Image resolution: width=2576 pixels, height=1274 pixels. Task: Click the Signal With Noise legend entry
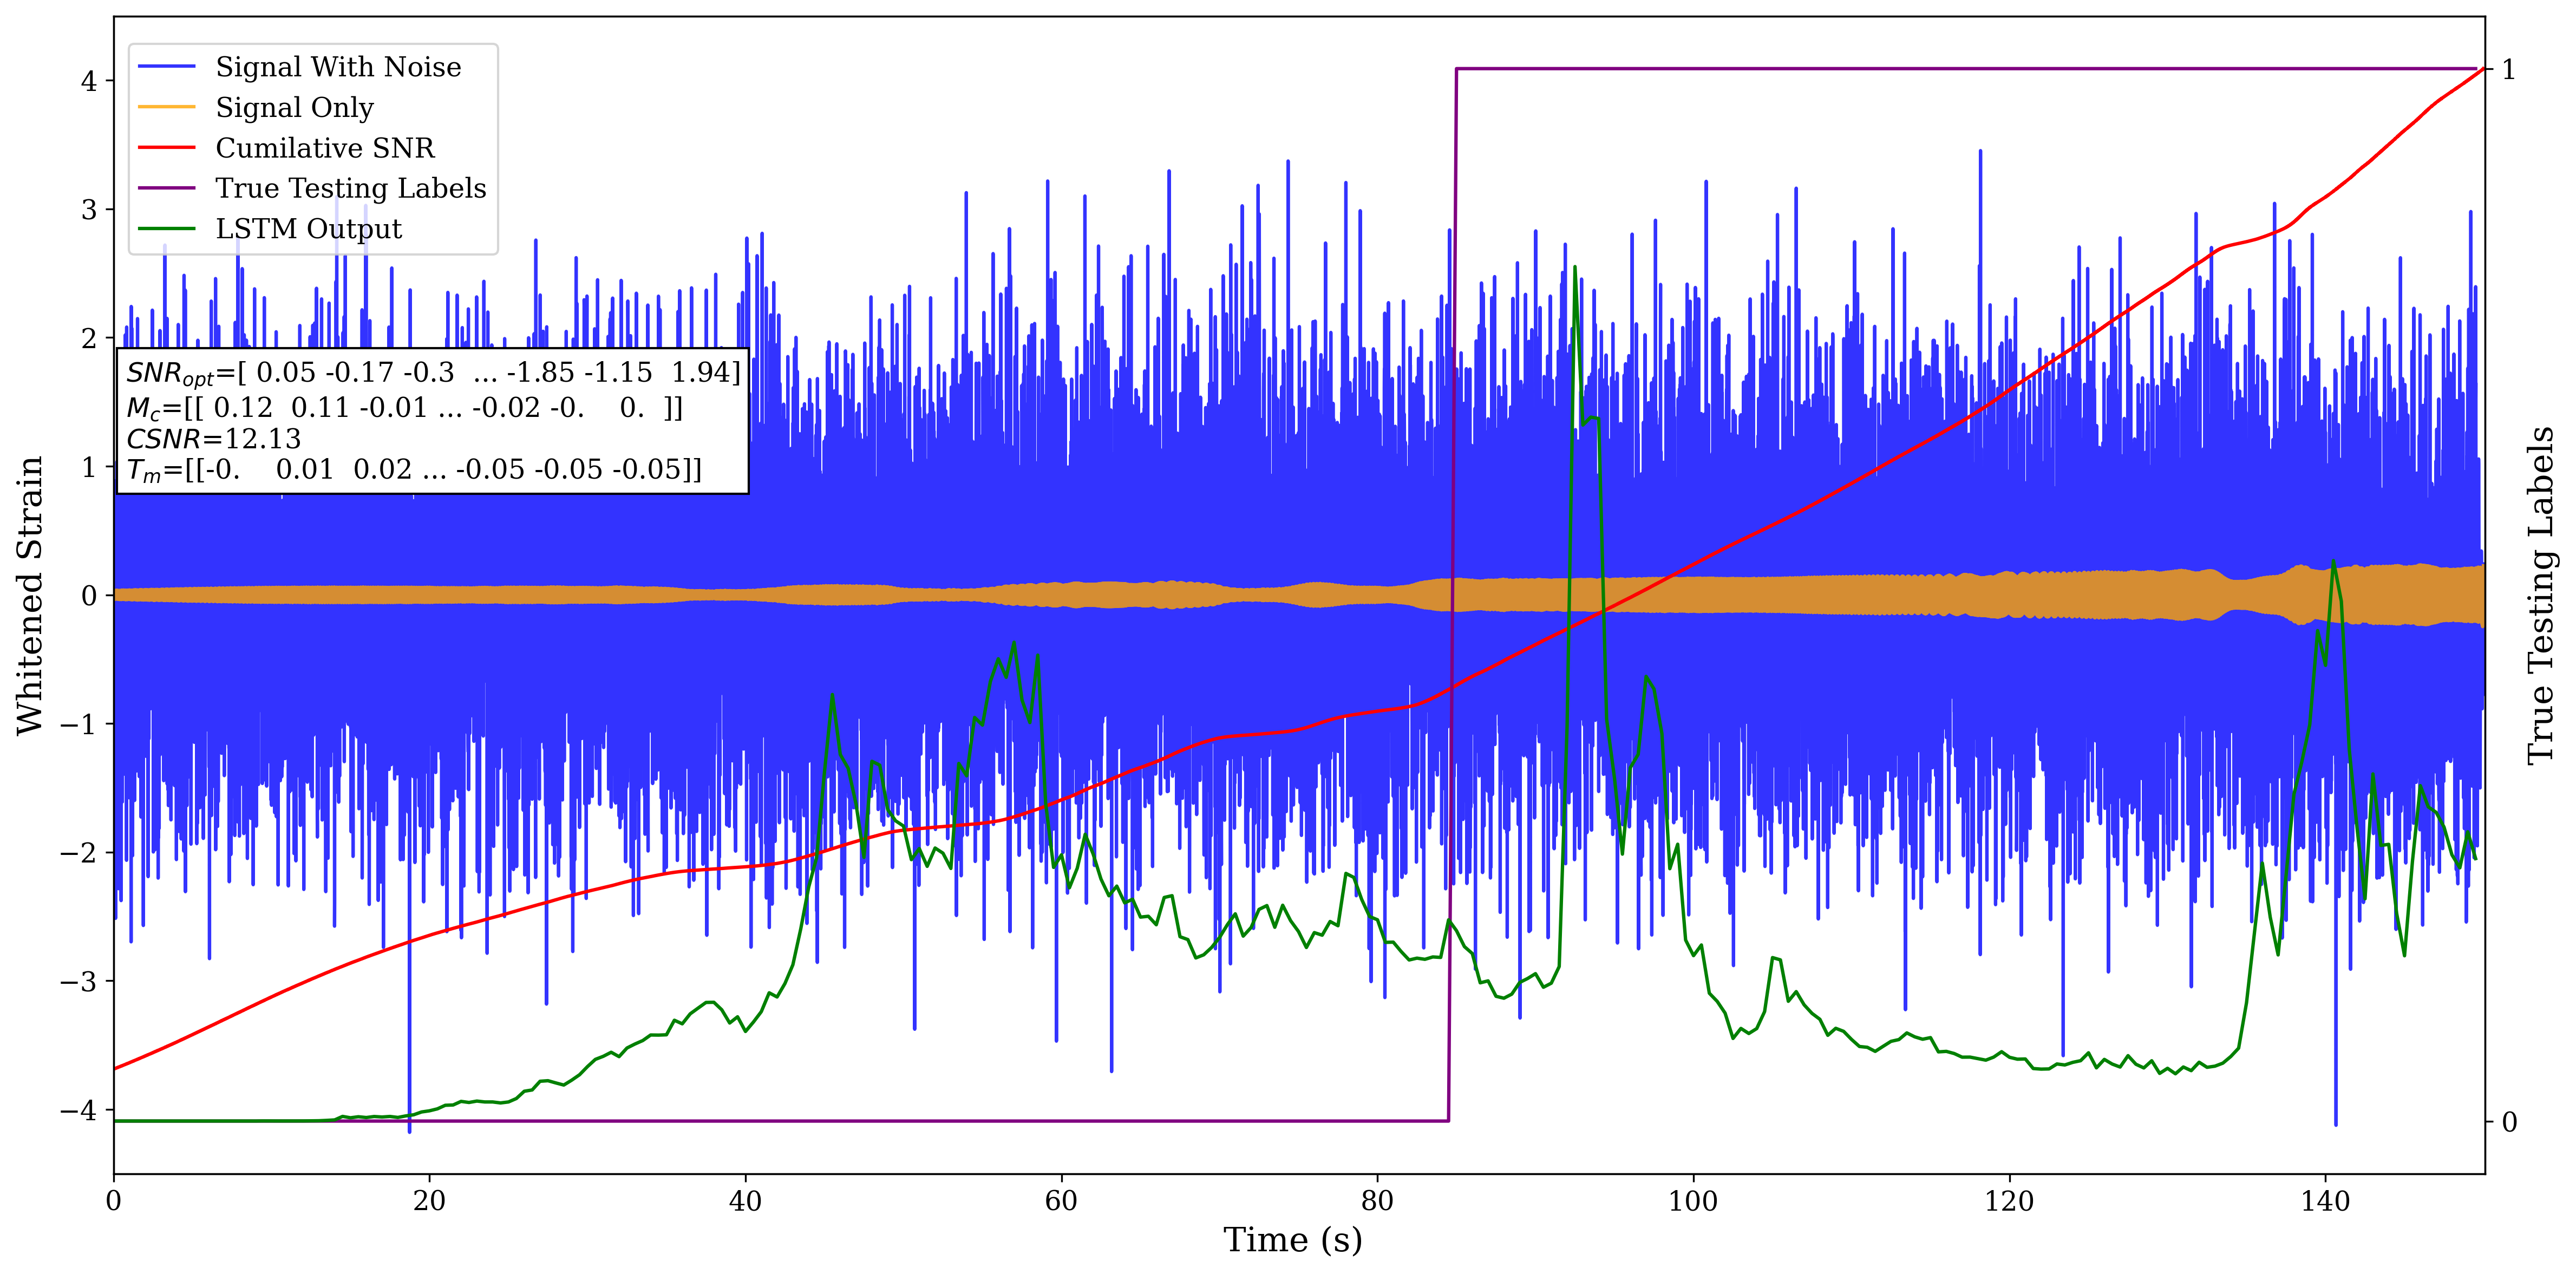click(x=338, y=67)
